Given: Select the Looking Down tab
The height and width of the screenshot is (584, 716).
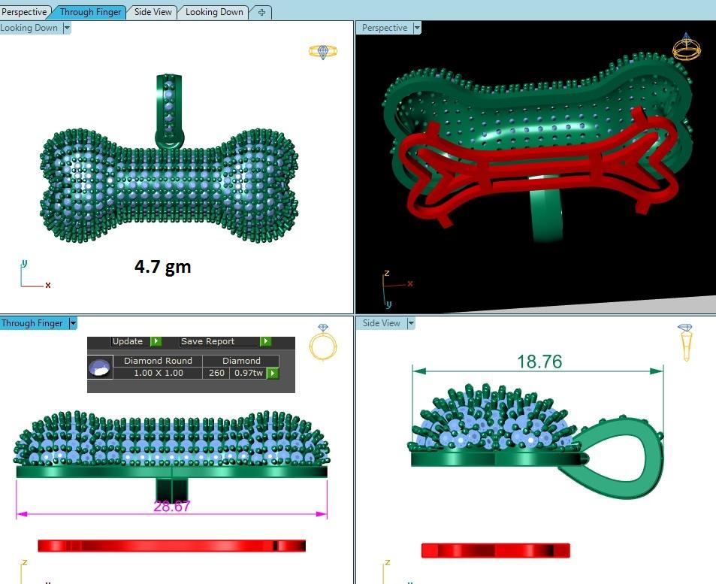Looking at the screenshot, I should (214, 12).
